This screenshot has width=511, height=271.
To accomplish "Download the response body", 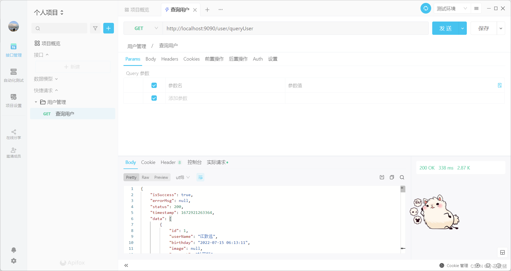I will click(x=382, y=177).
